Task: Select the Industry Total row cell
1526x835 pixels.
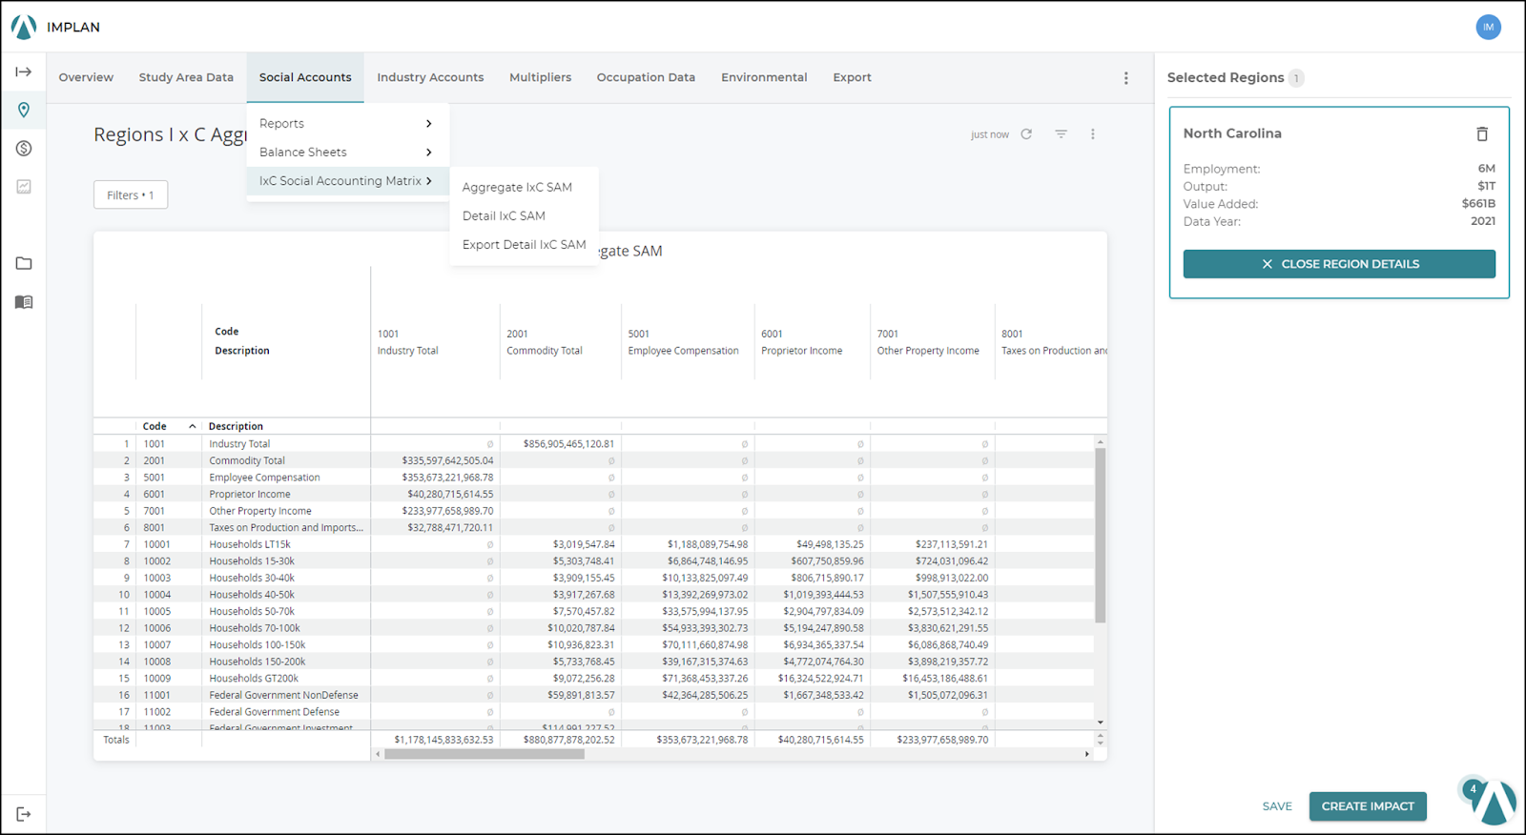Action: pos(239,443)
